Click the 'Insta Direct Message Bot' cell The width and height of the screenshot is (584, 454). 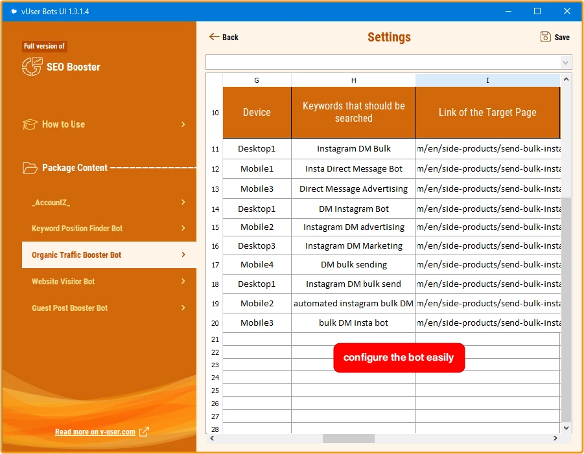coord(353,169)
